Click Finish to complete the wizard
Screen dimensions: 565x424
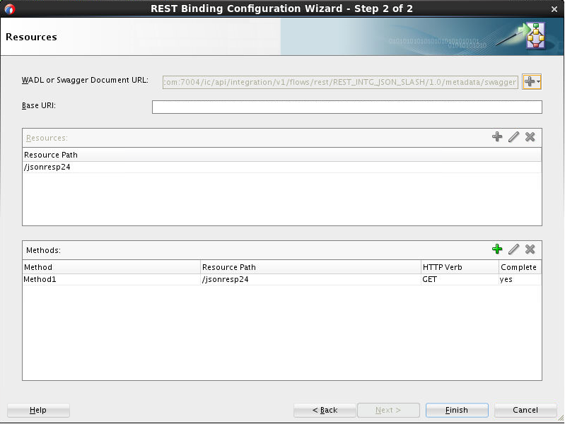tap(457, 410)
